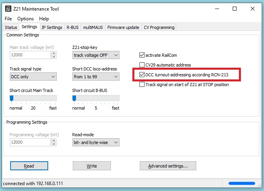Go to the IP Settings tab
This screenshot has width=264, height=191.
click(x=52, y=27)
